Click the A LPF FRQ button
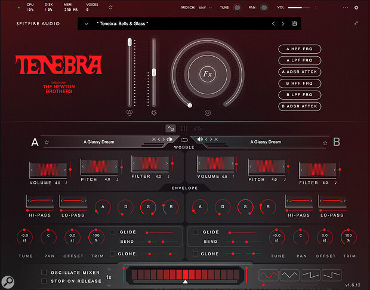Screen dimensions: 370x290 pos(300,60)
